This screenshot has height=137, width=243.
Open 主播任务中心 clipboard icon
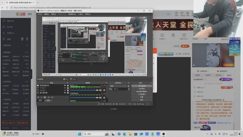tap(184, 35)
